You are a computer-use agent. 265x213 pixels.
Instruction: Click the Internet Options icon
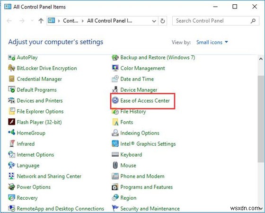[11, 154]
